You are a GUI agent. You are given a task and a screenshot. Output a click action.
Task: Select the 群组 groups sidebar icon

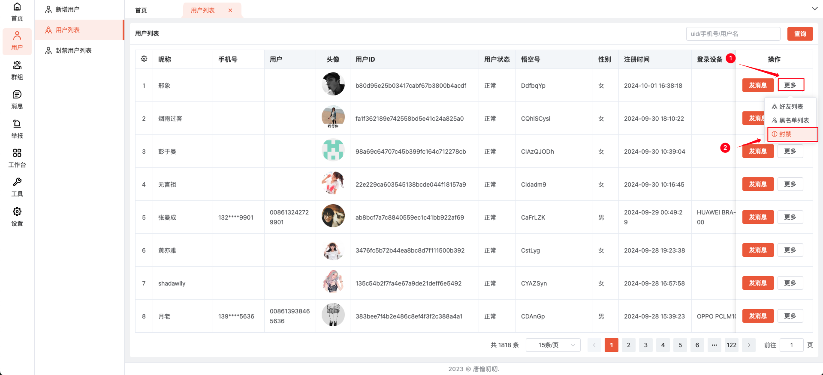point(17,71)
